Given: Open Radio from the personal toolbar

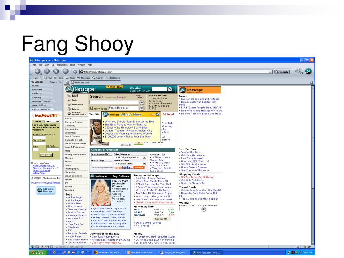Looking at the screenshot, I should point(70,78).
